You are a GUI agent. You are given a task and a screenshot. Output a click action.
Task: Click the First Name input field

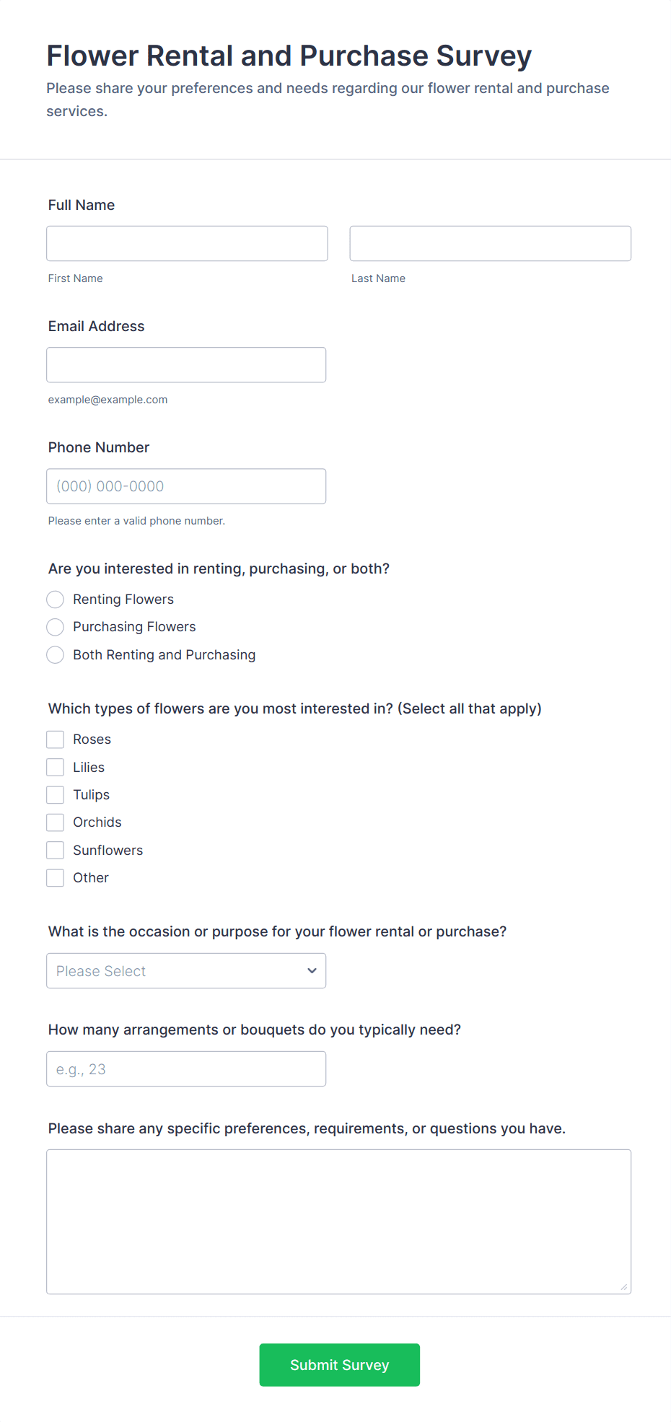187,243
